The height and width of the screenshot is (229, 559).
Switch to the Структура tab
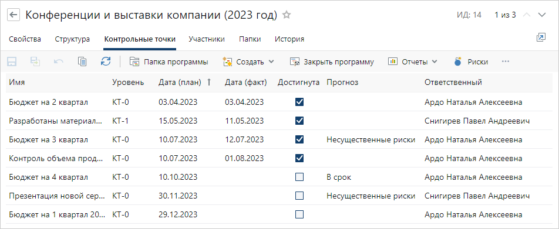[x=72, y=39]
